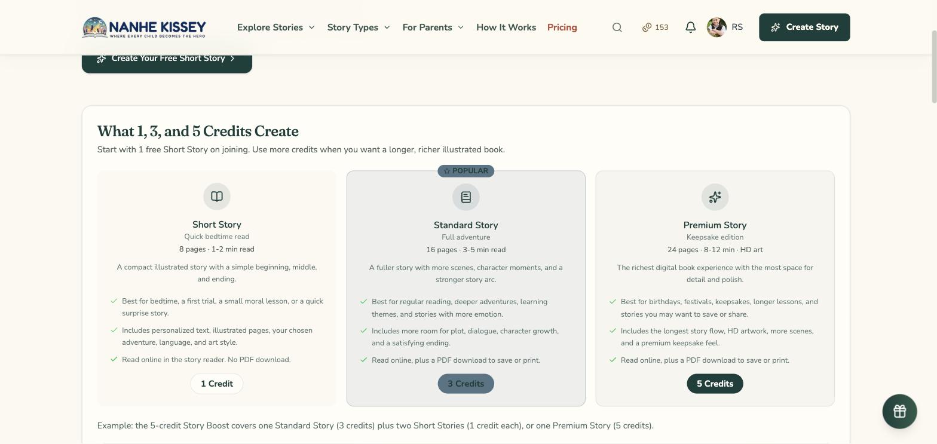Click the 'Full adventure' subtitle
937x444 pixels.
pyautogui.click(x=466, y=237)
